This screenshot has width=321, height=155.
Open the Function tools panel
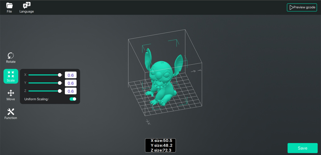tap(11, 114)
